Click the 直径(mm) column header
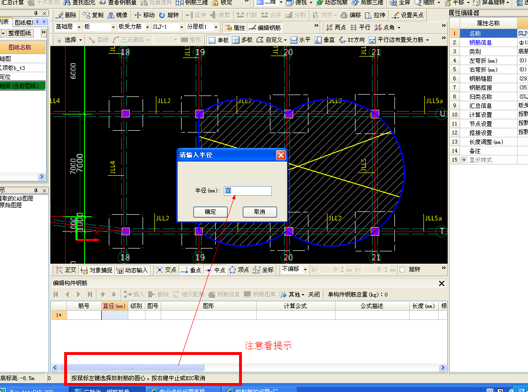The image size is (528, 392). (114, 306)
